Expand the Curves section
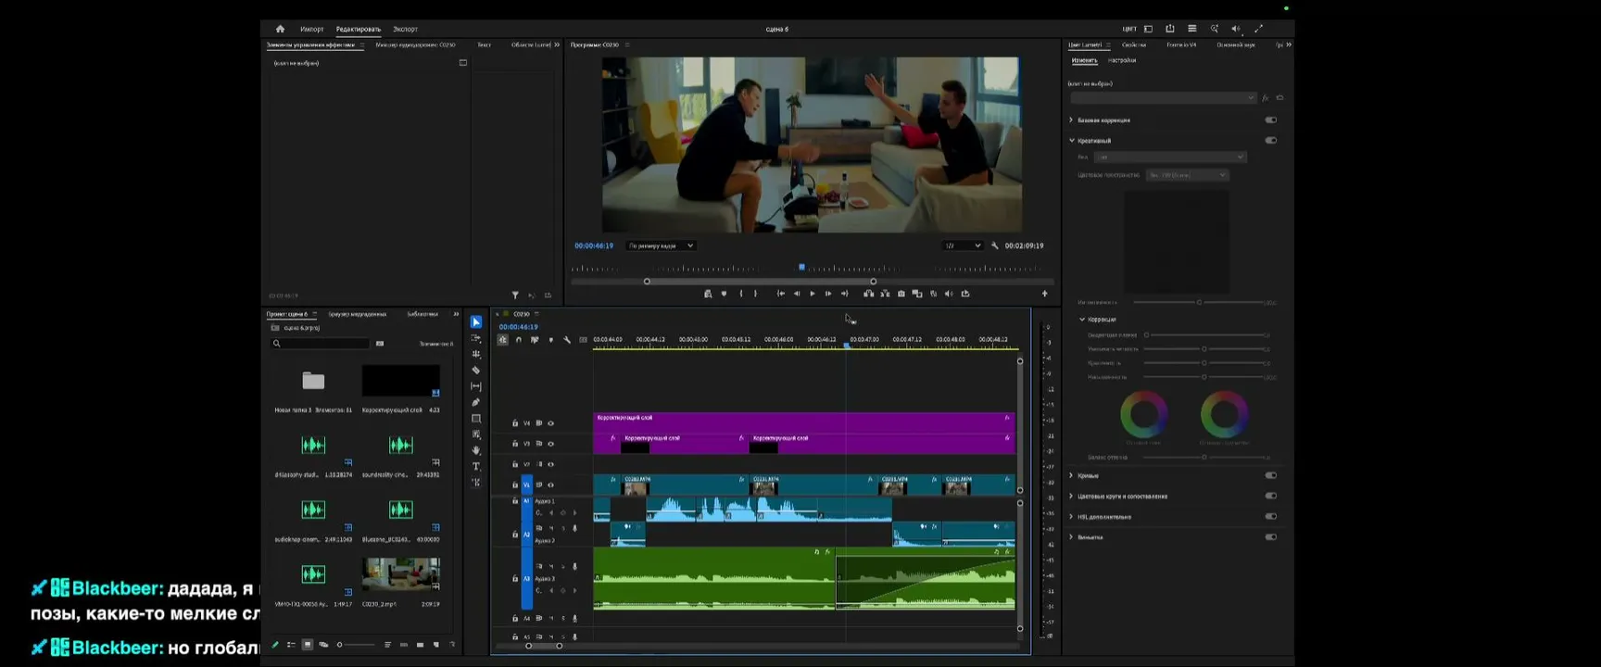1601x667 pixels. 1072,475
